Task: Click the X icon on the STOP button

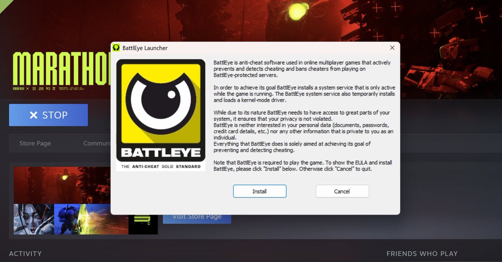Action: tap(34, 116)
